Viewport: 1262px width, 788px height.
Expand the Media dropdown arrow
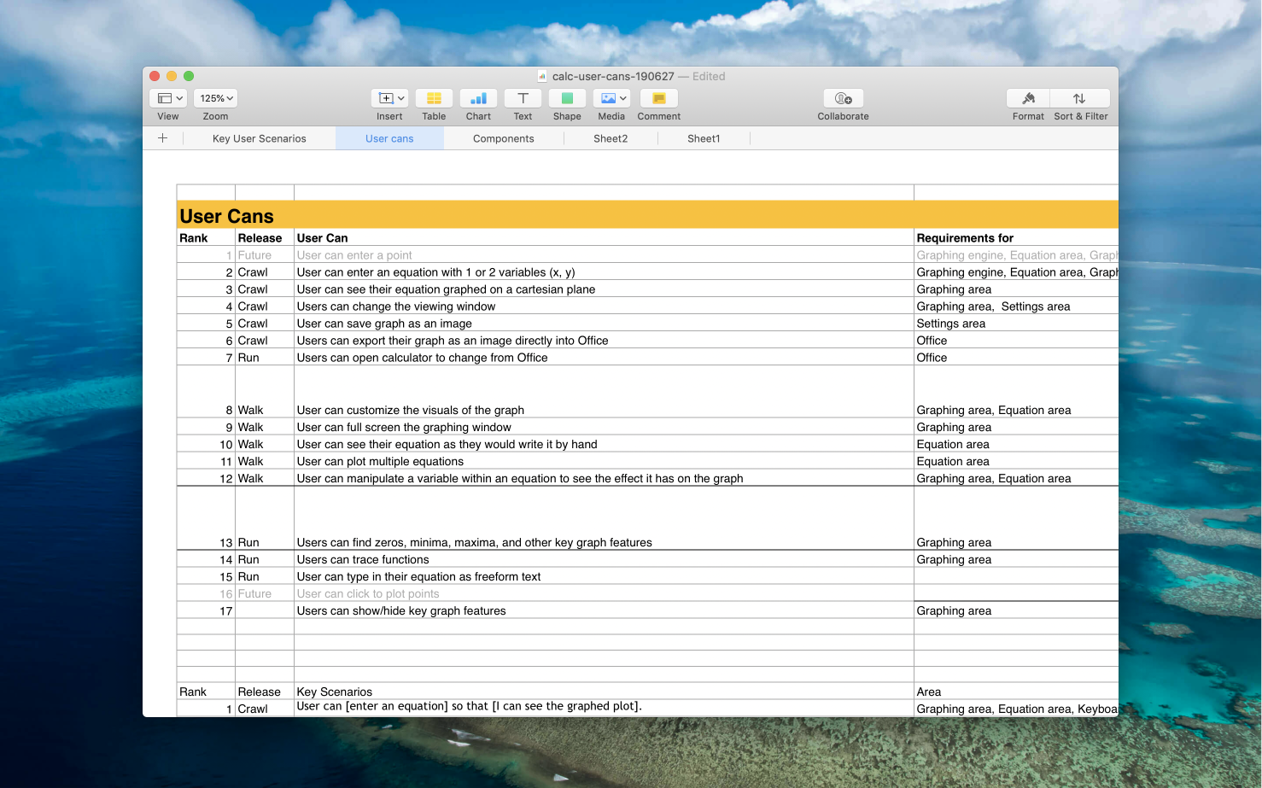click(623, 98)
